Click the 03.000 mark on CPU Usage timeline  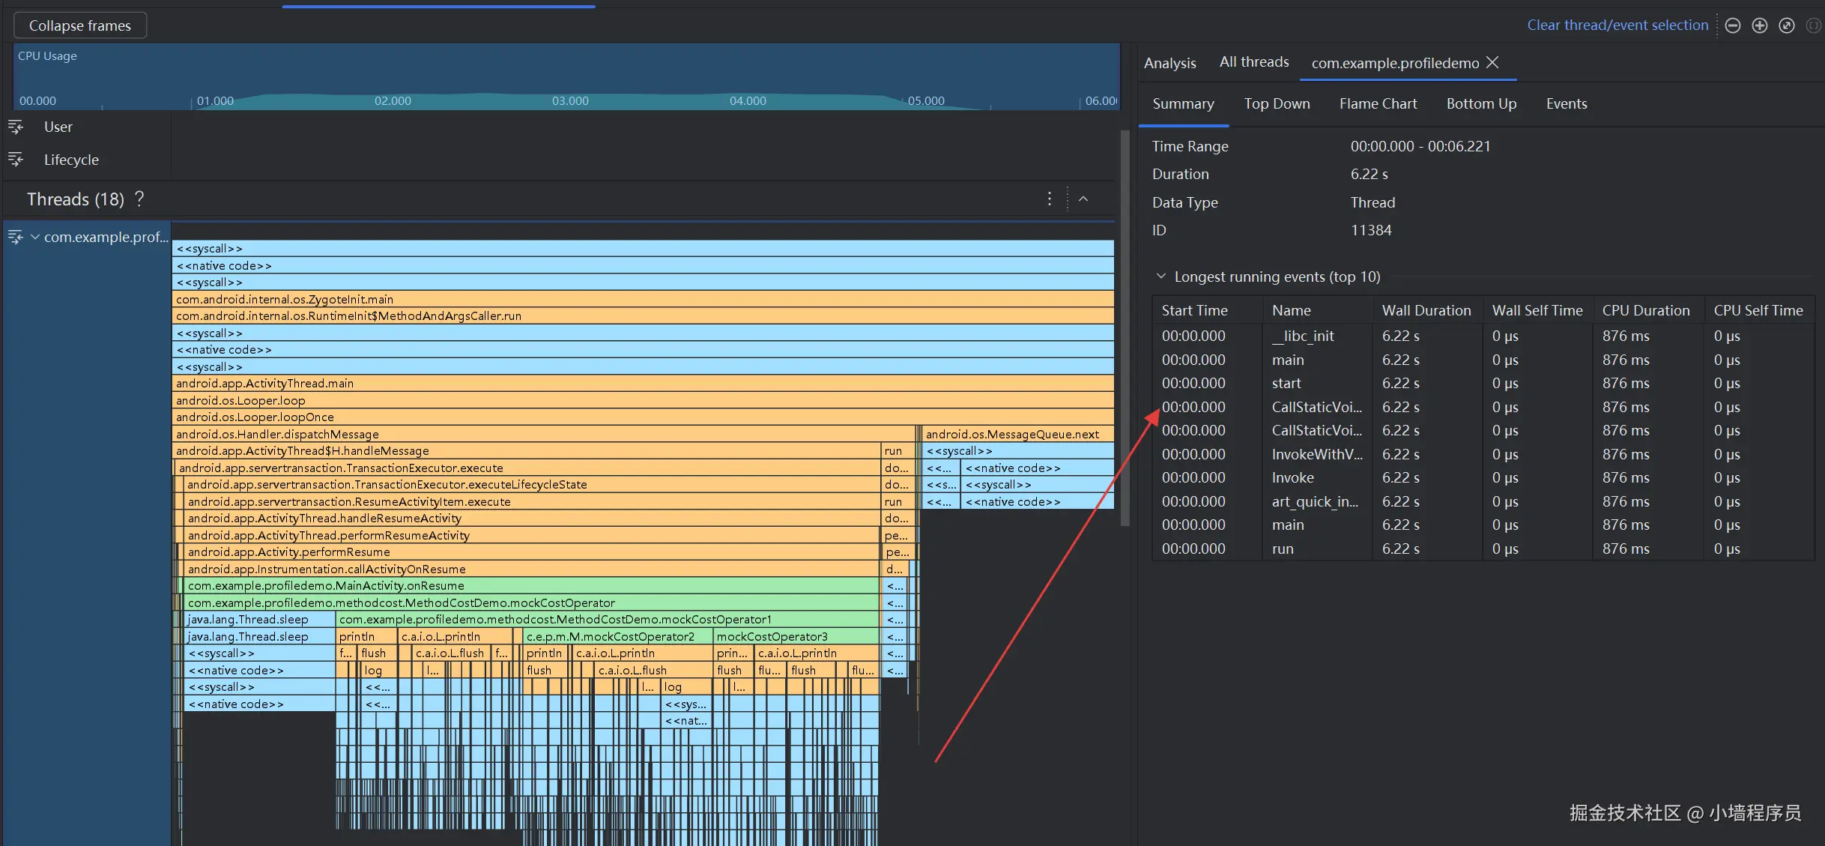(570, 100)
